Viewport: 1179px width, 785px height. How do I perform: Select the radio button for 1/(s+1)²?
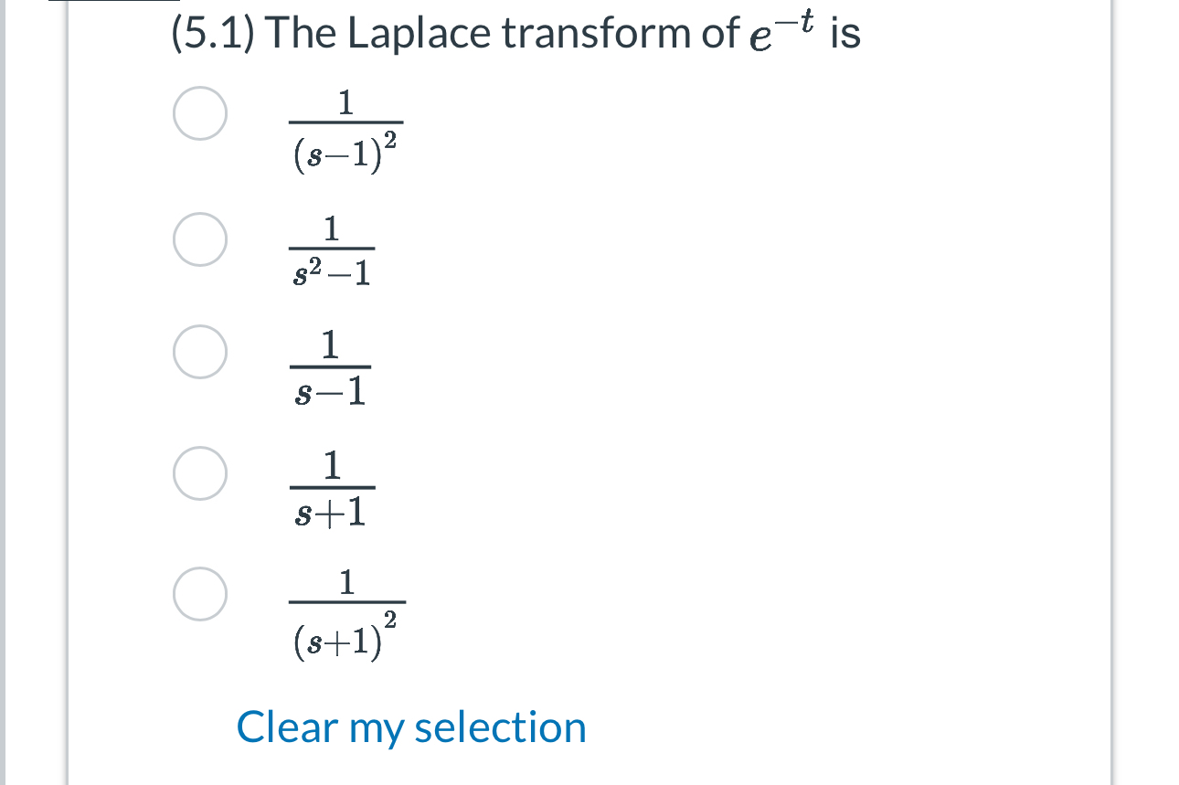pos(199,596)
